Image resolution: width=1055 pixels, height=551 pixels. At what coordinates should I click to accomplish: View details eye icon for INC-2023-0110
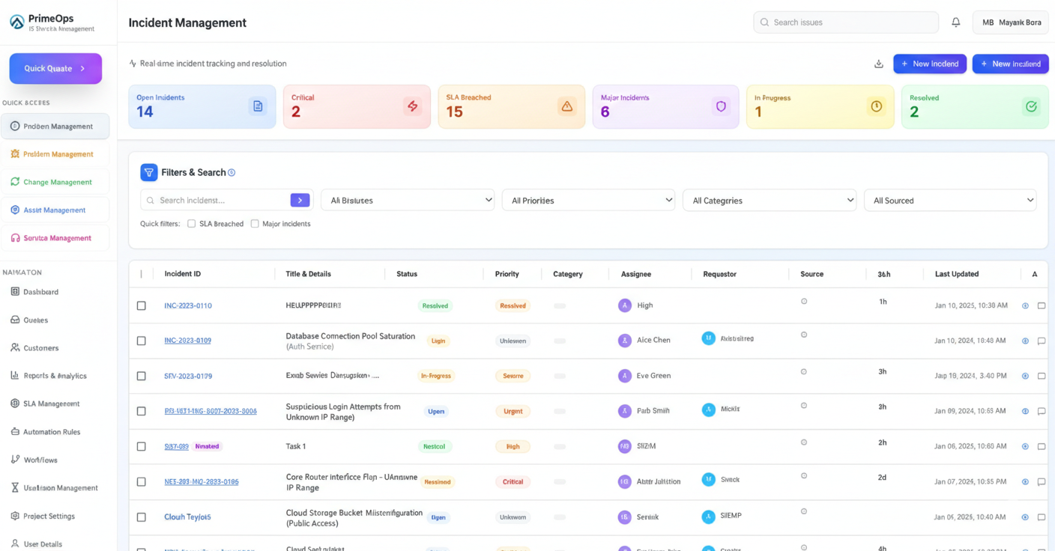click(x=1025, y=305)
